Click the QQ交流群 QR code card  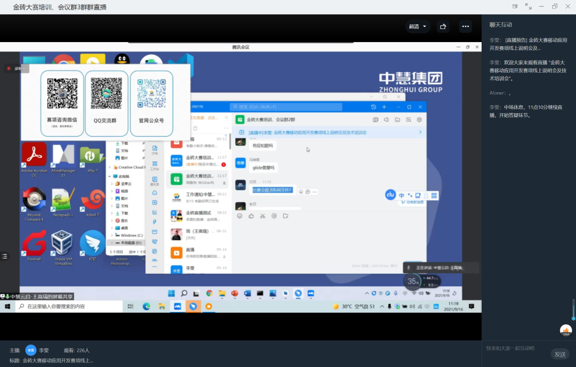click(x=107, y=103)
